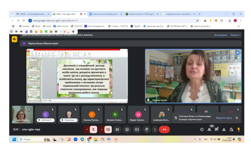This screenshot has width=251, height=153.
Task: Click the 'Докладніше' link in warning banner
Action: 221,35
